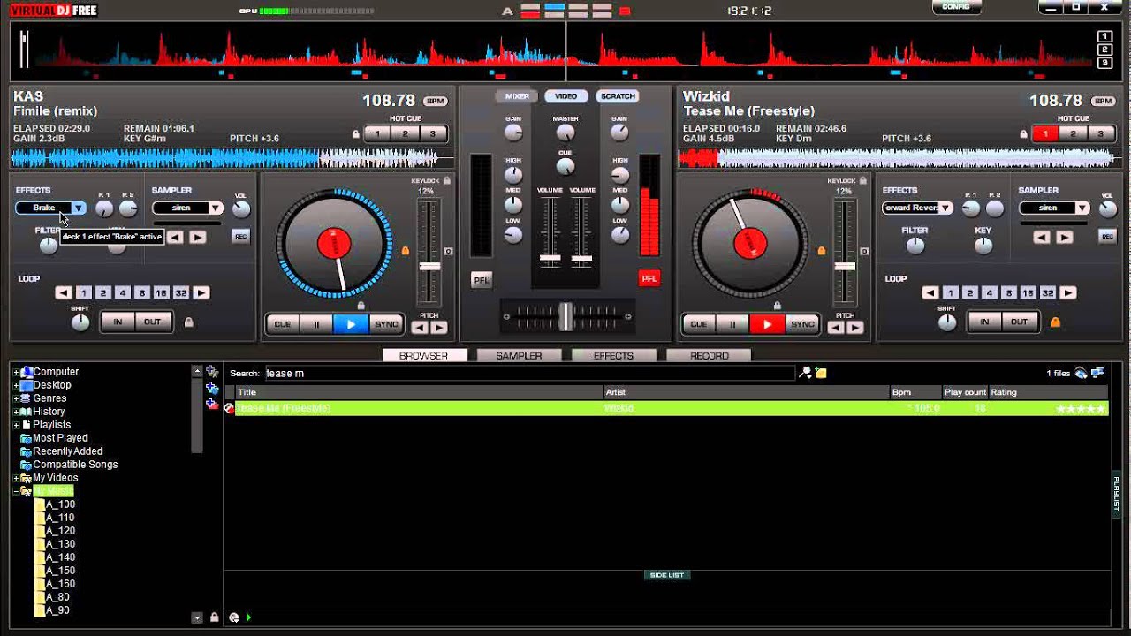The image size is (1131, 636).
Task: Pause deck 1 playback
Action: coord(316,324)
